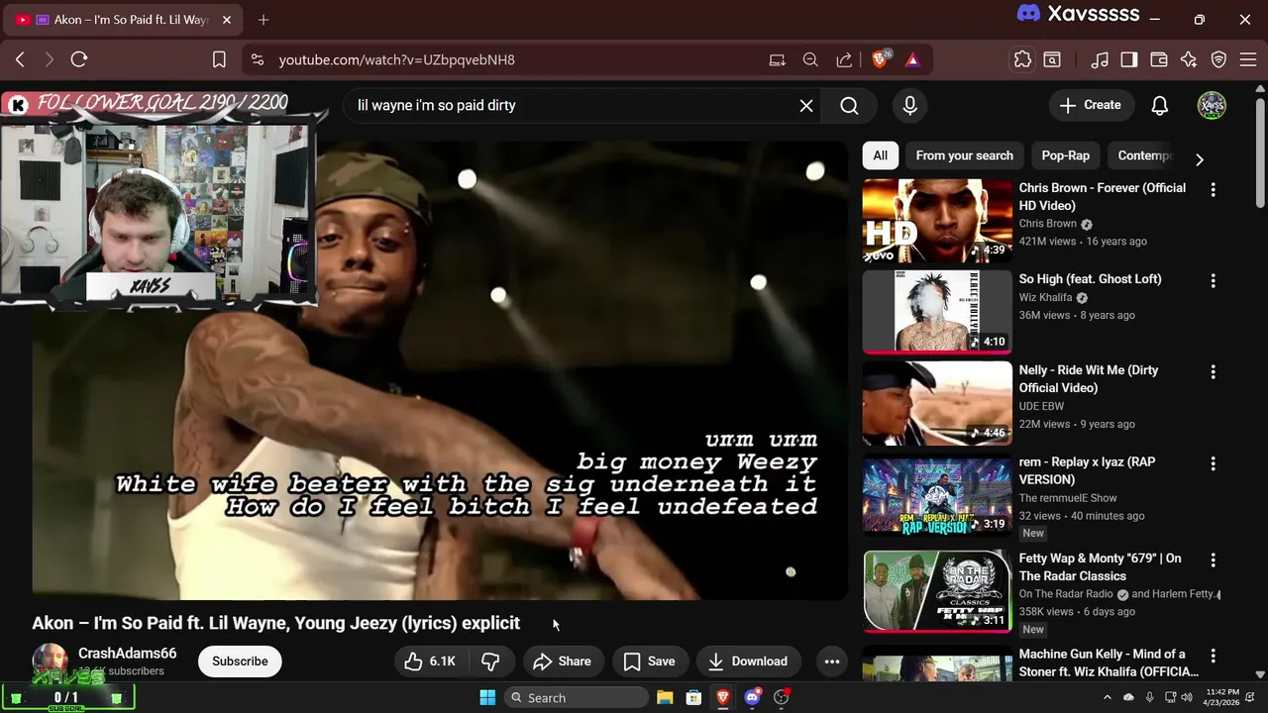Click the taskbar Search box

[576, 698]
